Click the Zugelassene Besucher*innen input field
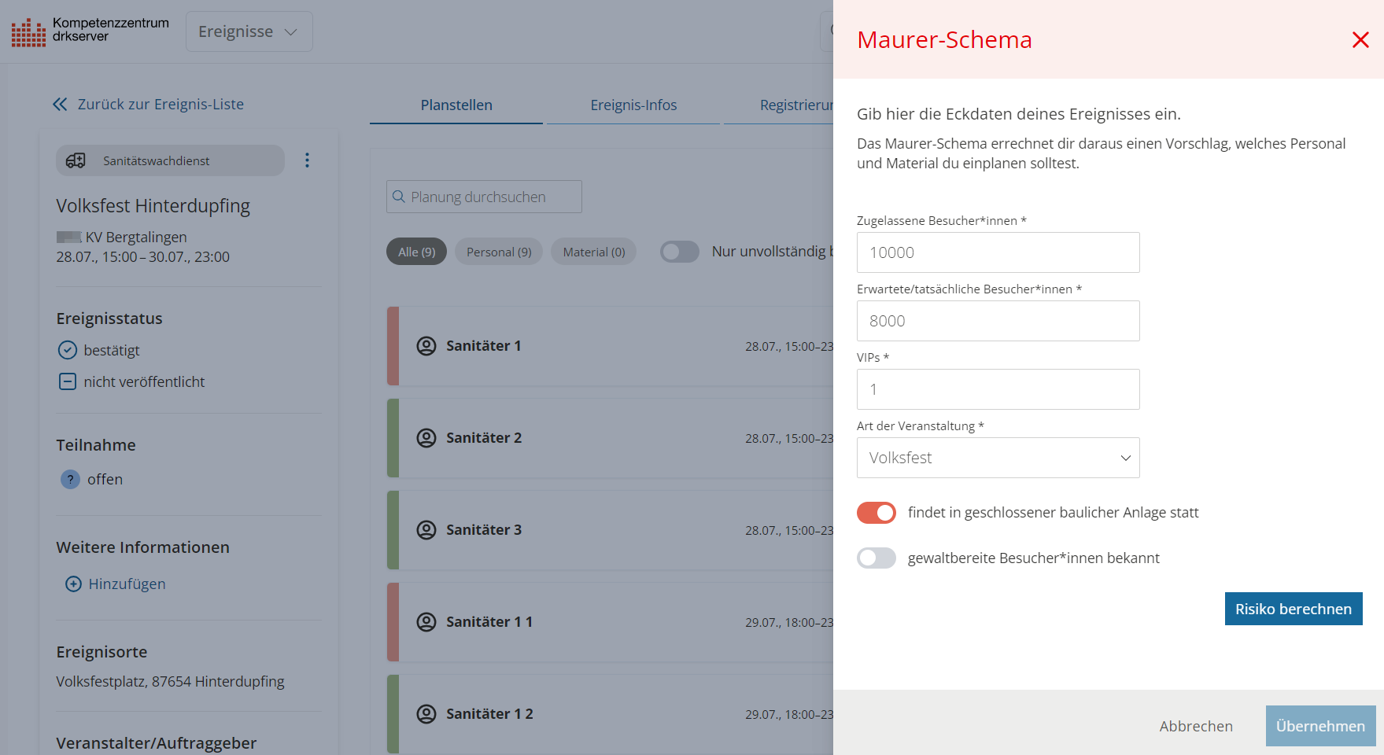 pos(998,252)
